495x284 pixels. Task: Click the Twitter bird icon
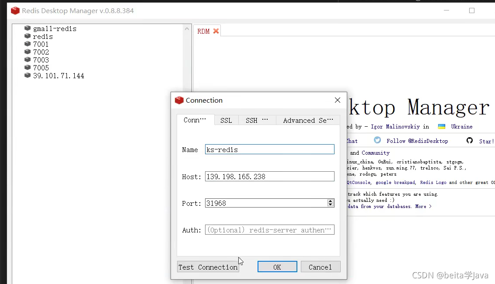[377, 140]
